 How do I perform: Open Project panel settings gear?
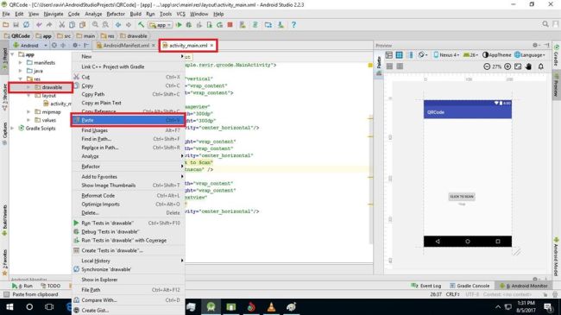pos(75,46)
